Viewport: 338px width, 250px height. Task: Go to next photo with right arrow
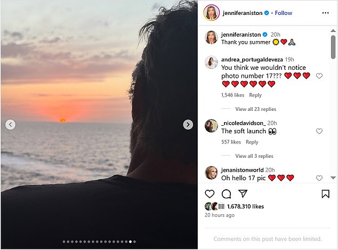[x=188, y=125]
